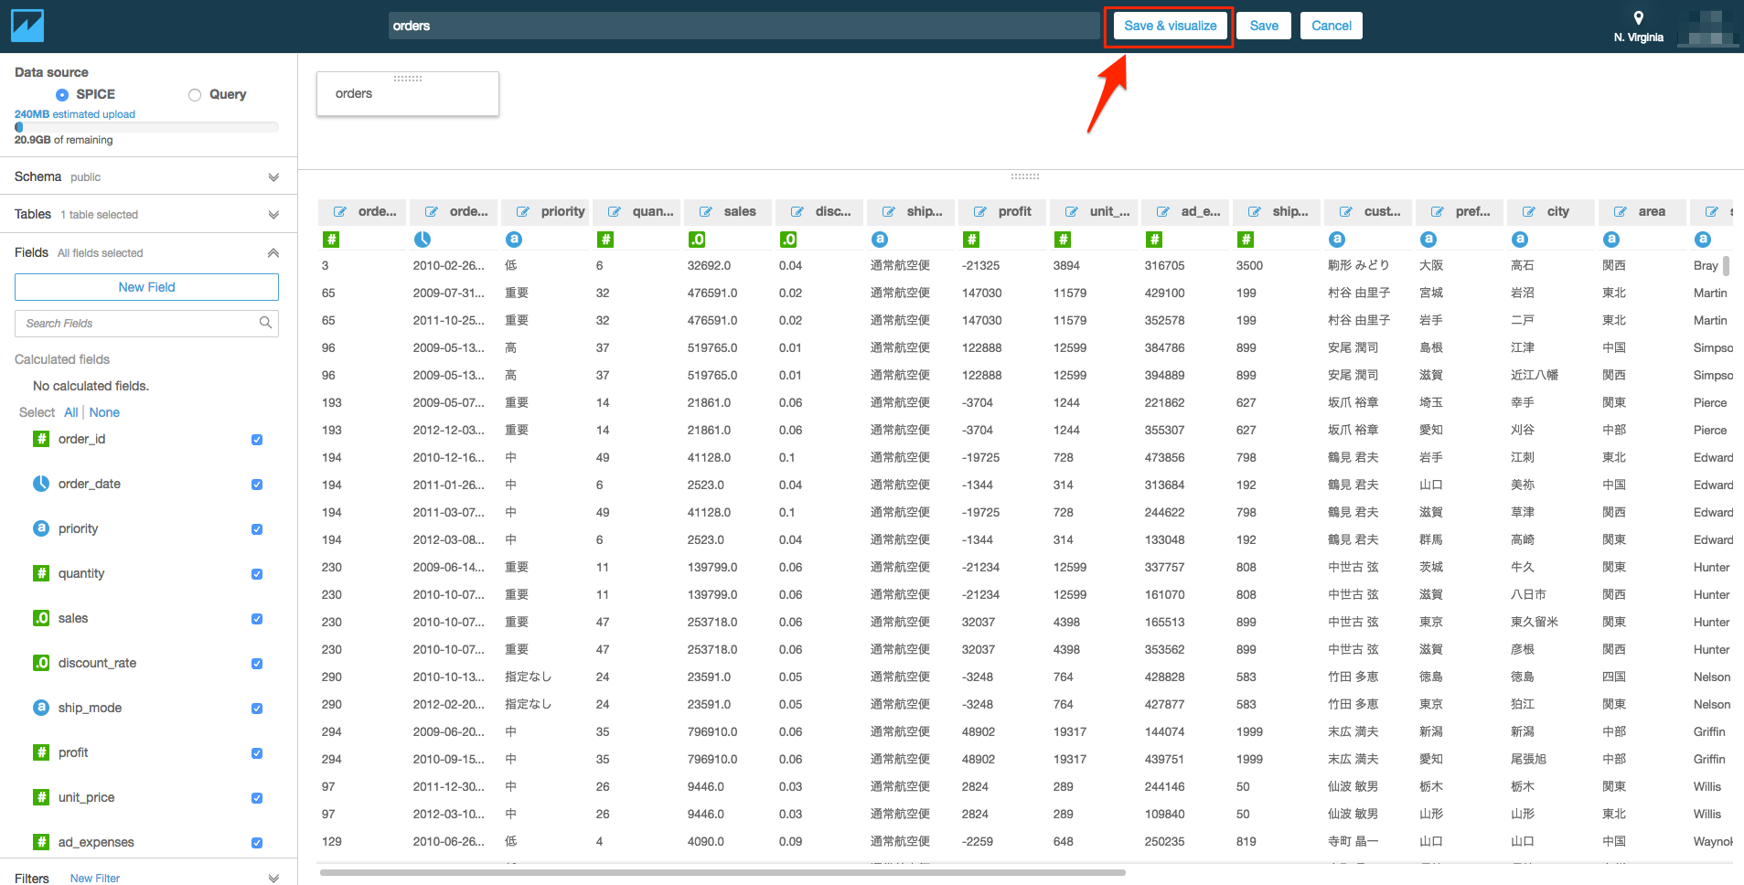Click the numeric icon beside quantity field
The height and width of the screenshot is (885, 1744).
[41, 573]
